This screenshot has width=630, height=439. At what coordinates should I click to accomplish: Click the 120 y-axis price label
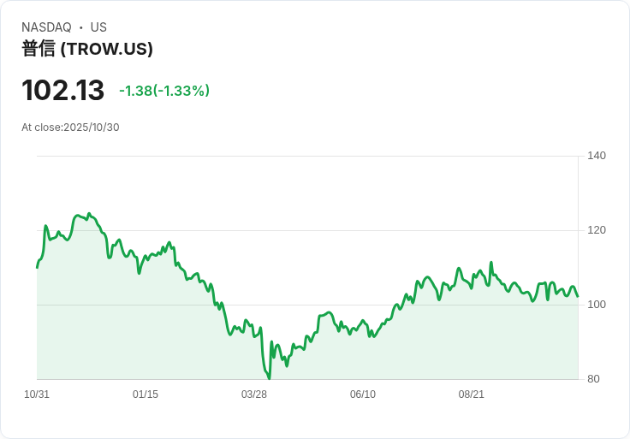point(597,230)
